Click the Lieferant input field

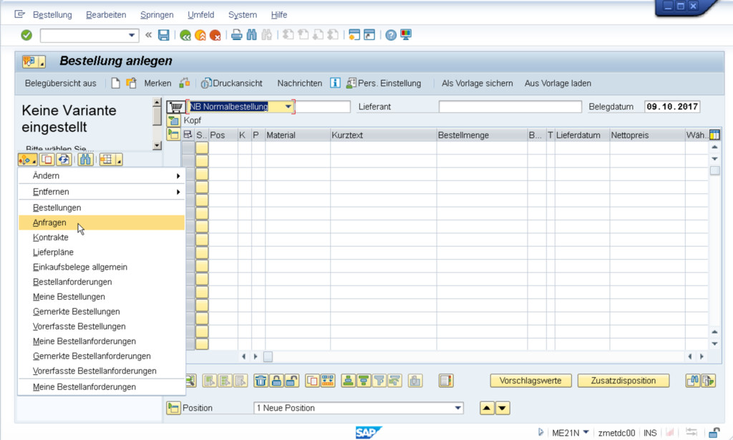click(x=510, y=107)
